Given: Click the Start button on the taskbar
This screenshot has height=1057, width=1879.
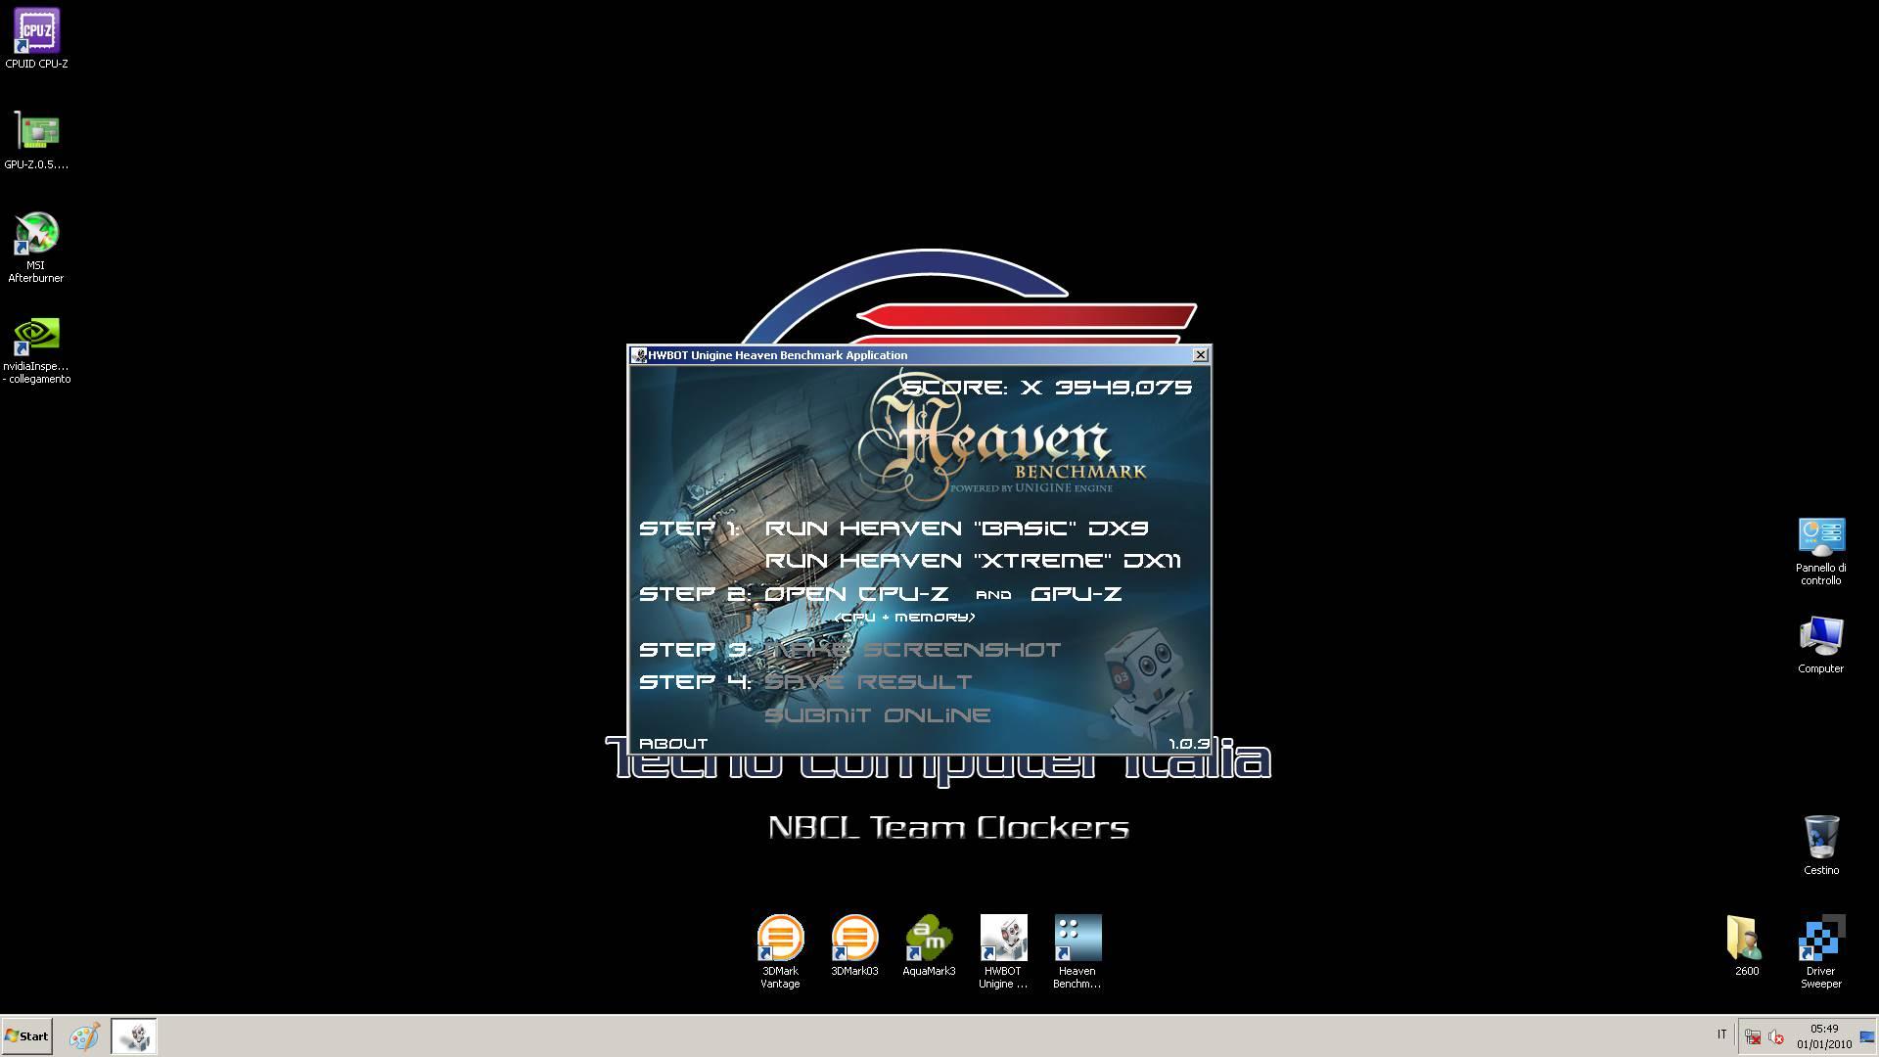Looking at the screenshot, I should click(x=27, y=1035).
